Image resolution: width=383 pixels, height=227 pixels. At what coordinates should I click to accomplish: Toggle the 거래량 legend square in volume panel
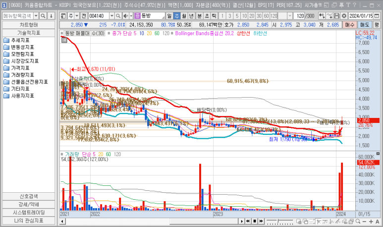(62, 154)
